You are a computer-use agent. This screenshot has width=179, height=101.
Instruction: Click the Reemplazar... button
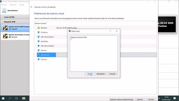(101, 74)
